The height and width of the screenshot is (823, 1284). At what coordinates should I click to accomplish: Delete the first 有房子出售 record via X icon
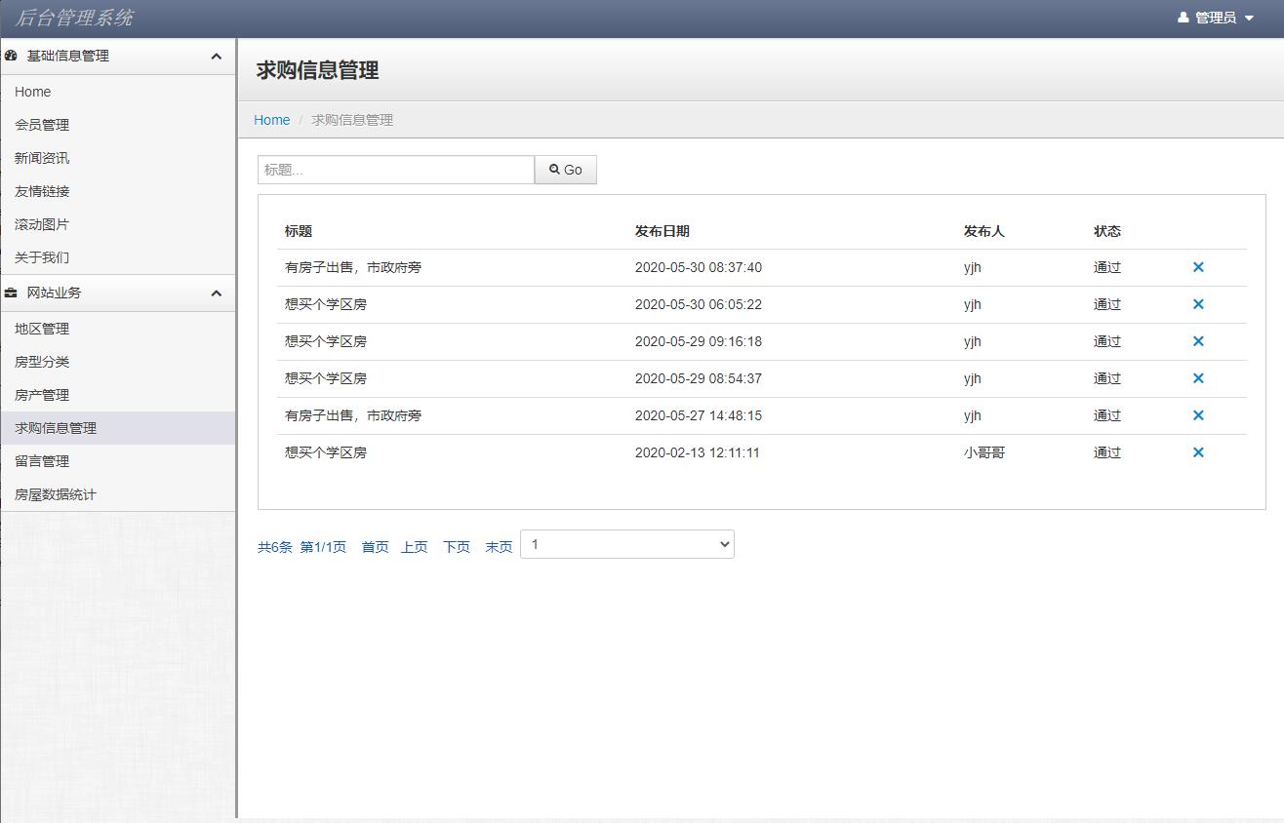[x=1198, y=266]
